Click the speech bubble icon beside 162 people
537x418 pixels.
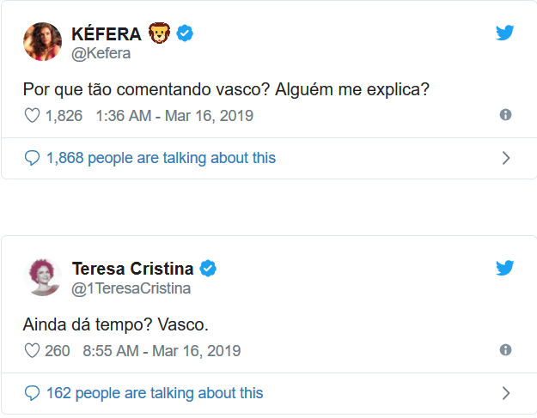click(x=33, y=393)
